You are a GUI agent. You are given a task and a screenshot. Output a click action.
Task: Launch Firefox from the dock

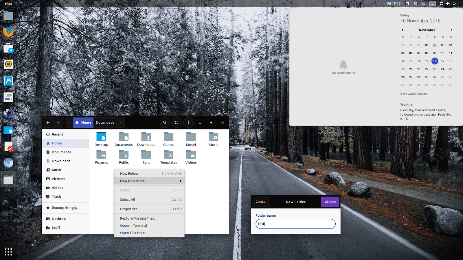(8, 32)
